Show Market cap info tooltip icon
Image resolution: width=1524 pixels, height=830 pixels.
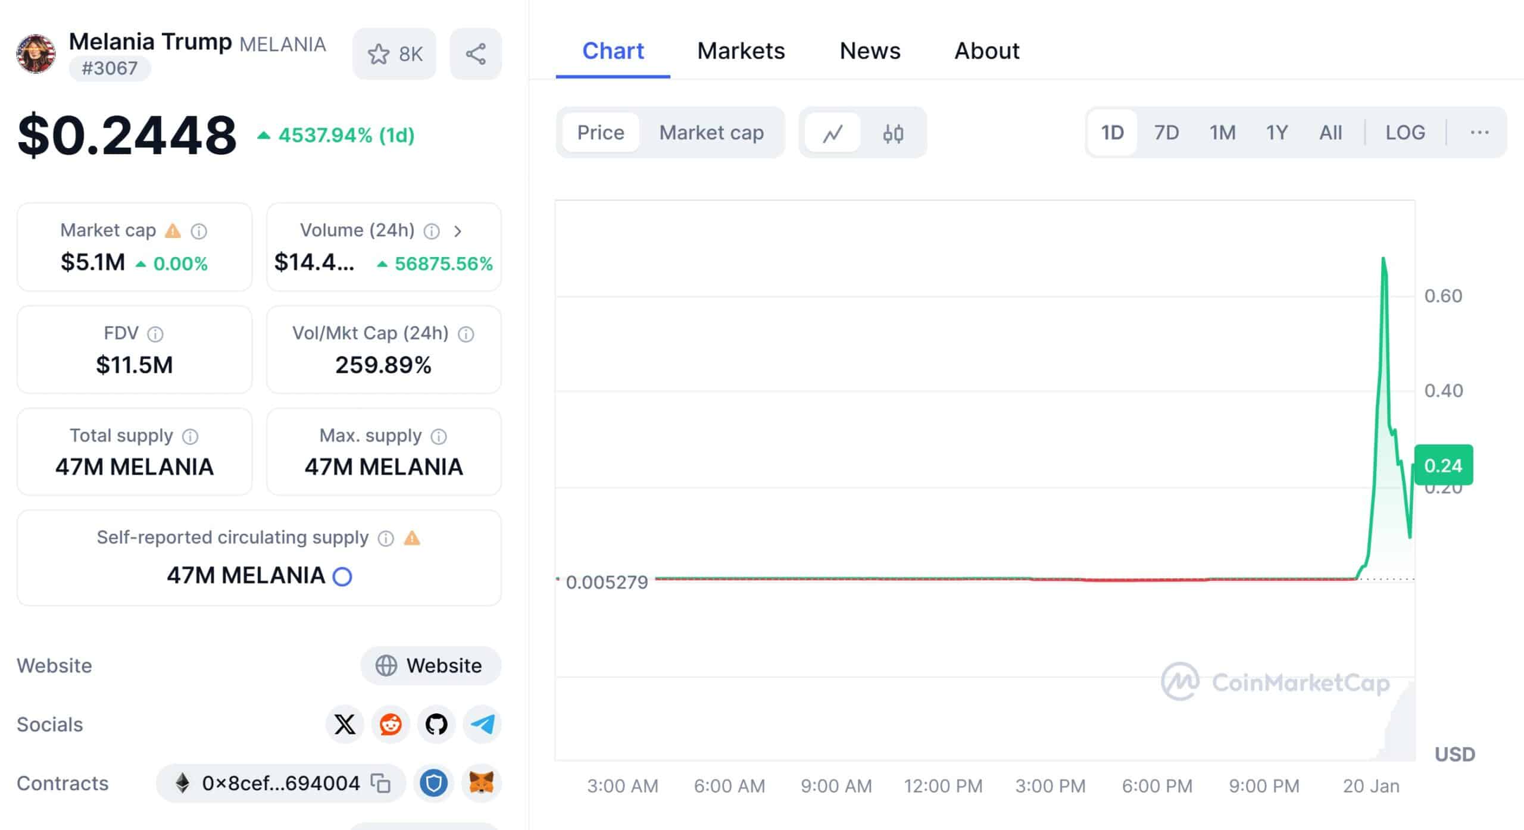199,231
